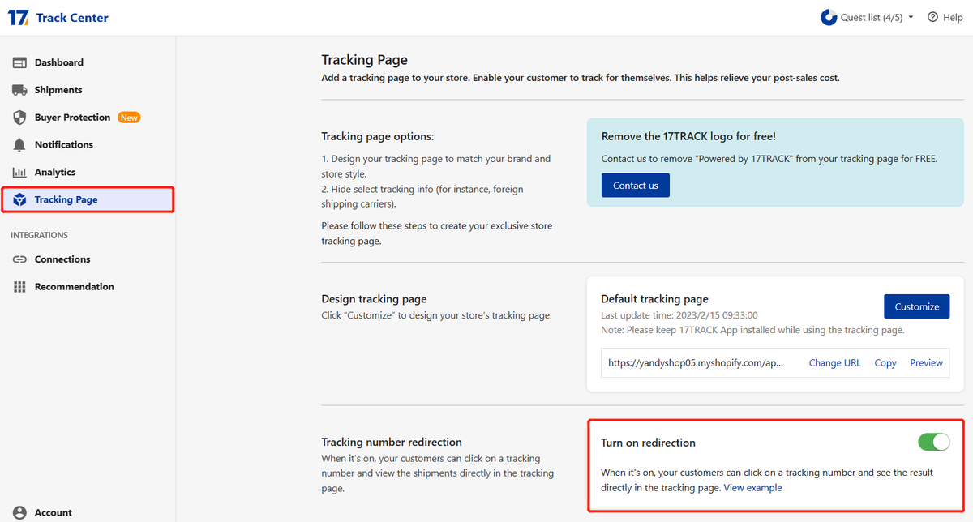Click the Analytics bar chart icon
The image size is (973, 522).
click(x=19, y=173)
